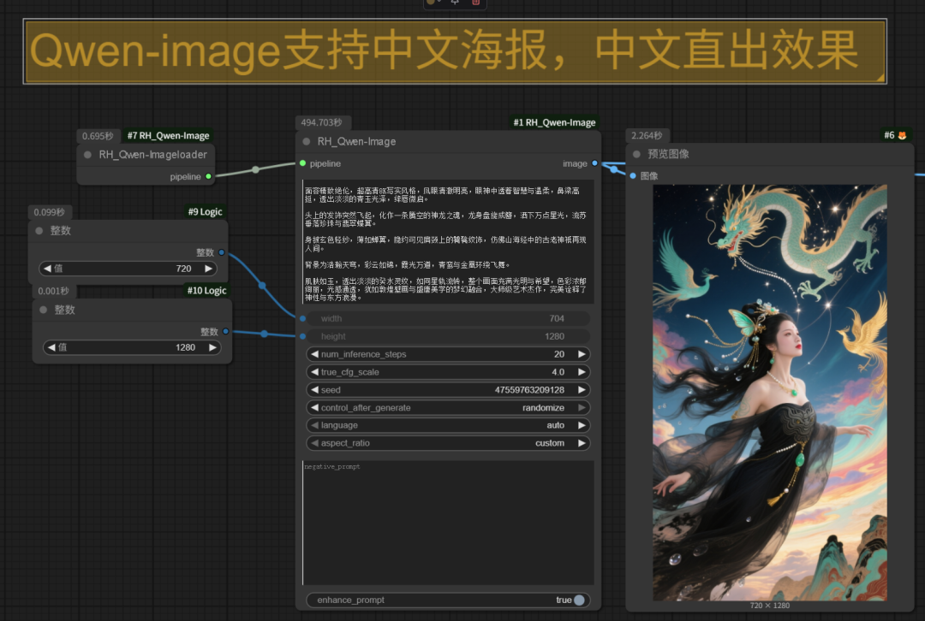Click the 494.703秒 execution time badge
Screen dimensions: 925x621
[321, 122]
